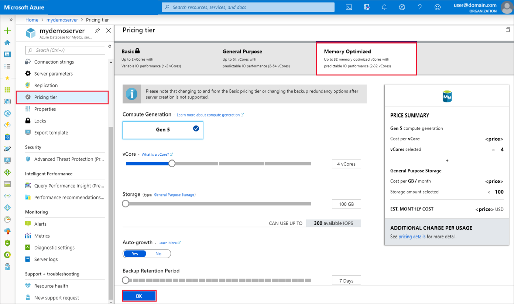Close the mydemoserver blade
The width and height of the screenshot is (514, 304).
pyautogui.click(x=108, y=31)
